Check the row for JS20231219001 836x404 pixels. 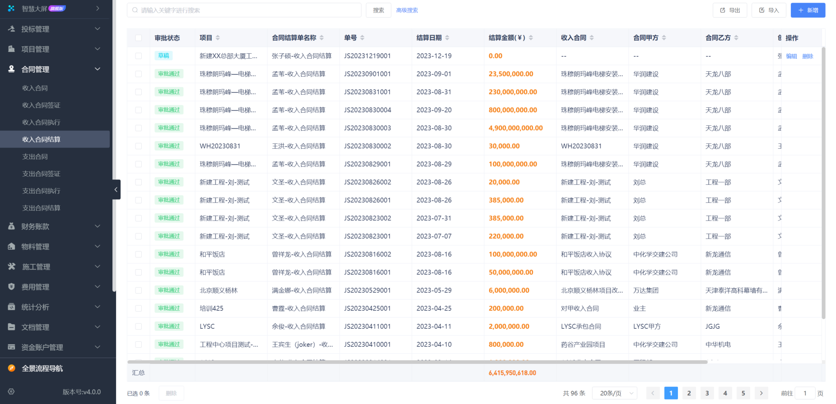tap(139, 56)
